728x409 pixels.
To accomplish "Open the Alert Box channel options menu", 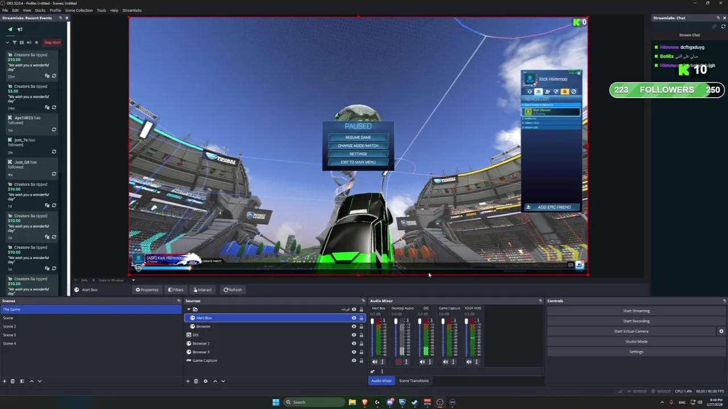I will pos(382,362).
